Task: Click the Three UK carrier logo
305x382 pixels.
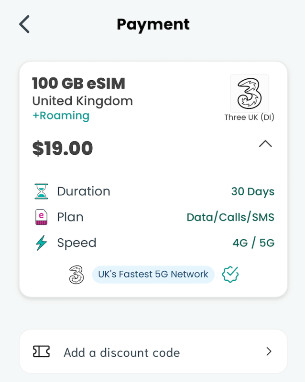Action: coord(249,94)
